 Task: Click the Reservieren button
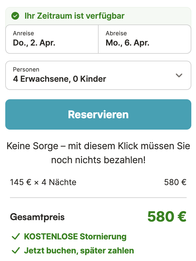98,114
